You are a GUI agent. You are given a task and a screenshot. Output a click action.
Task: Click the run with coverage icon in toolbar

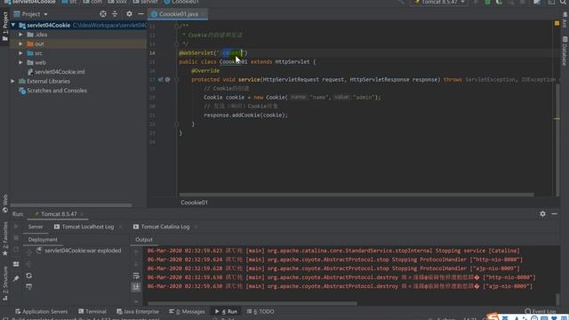pyautogui.click(x=500, y=2)
